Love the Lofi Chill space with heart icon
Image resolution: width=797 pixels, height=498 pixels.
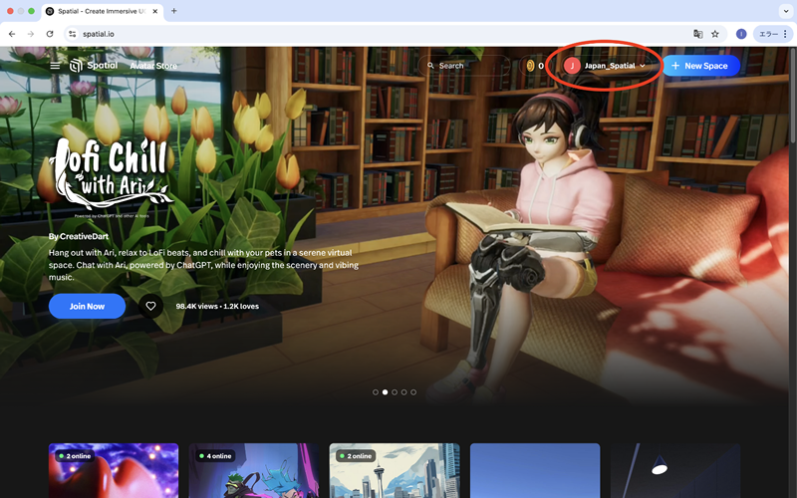pos(151,306)
